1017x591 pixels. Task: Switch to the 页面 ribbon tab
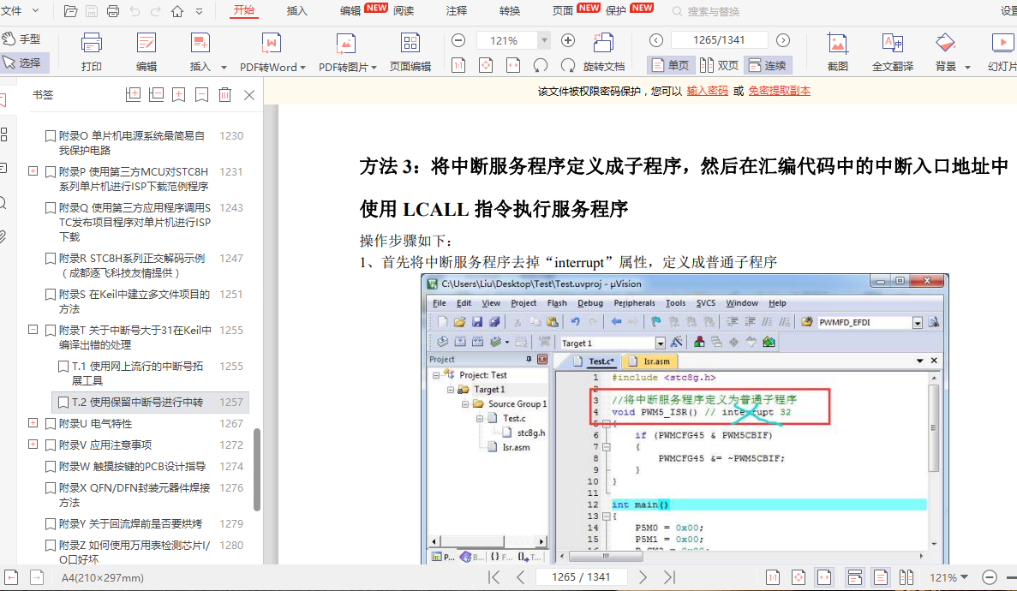[x=562, y=11]
